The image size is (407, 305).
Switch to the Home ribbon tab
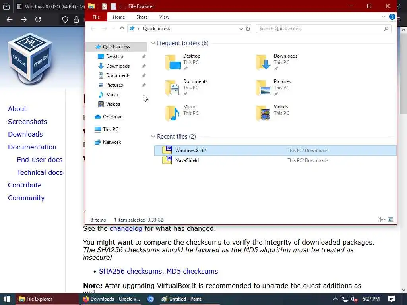pos(118,17)
